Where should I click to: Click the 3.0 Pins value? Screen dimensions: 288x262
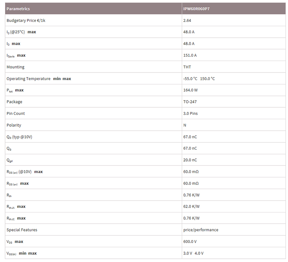click(x=190, y=113)
